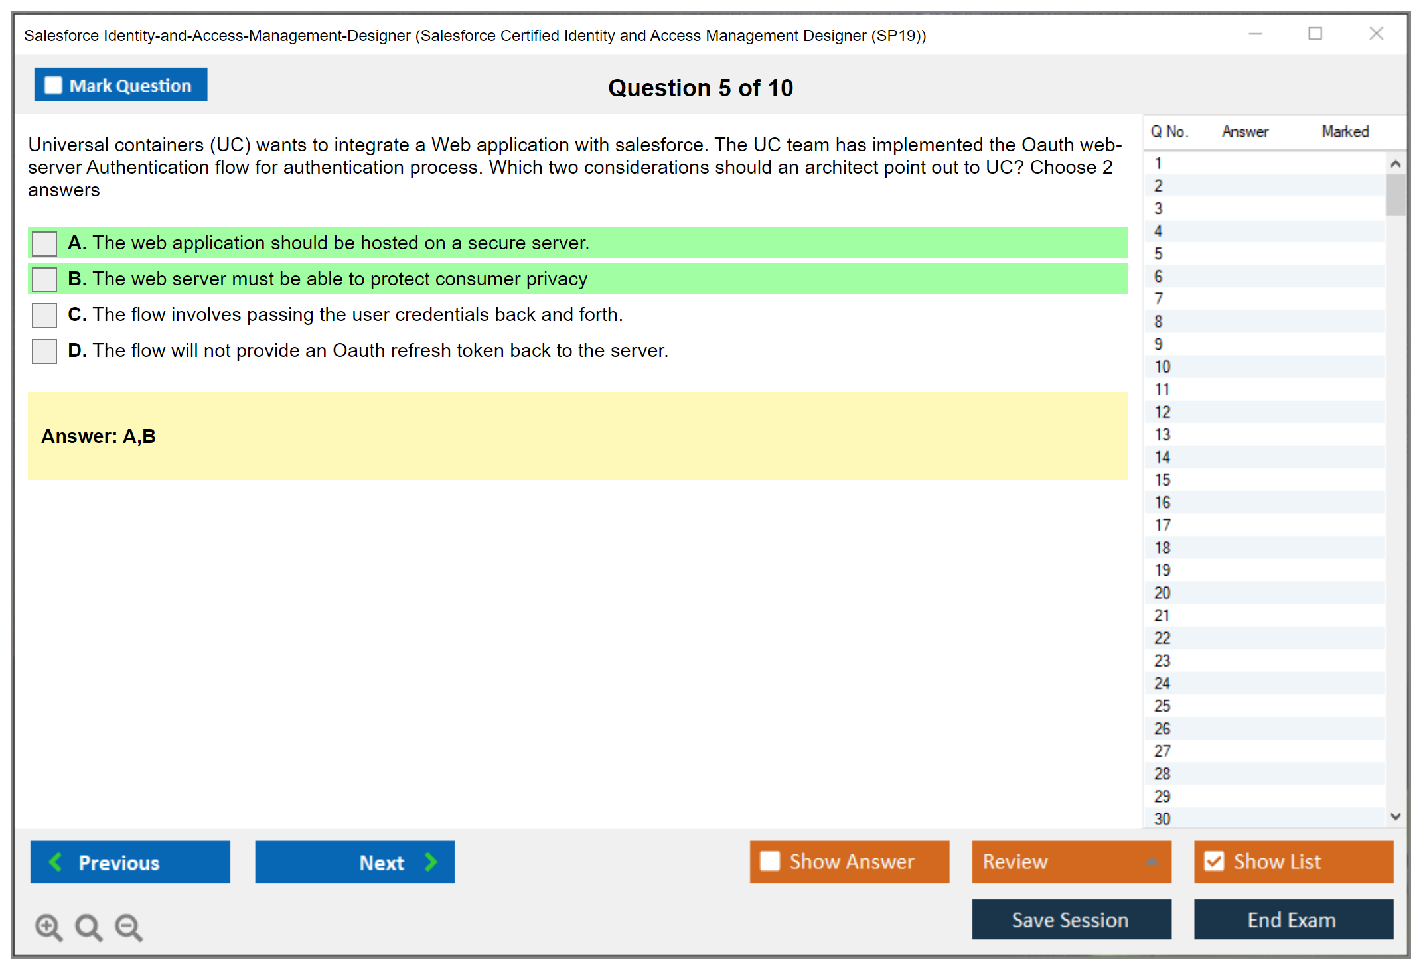
Task: Tick the checkbox for option C
Action: 44,315
